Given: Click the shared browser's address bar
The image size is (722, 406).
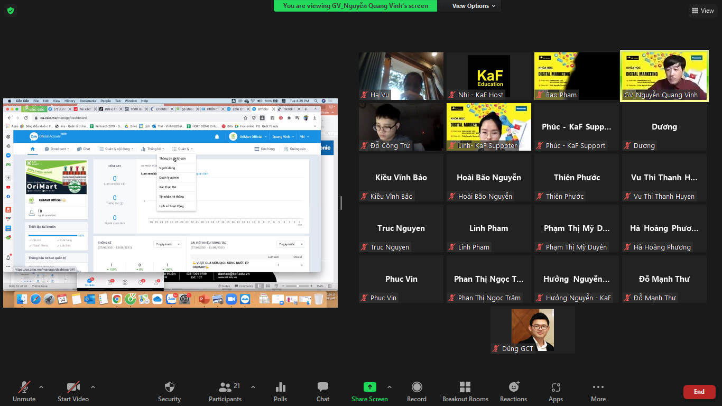Looking at the screenshot, I should click(x=137, y=118).
